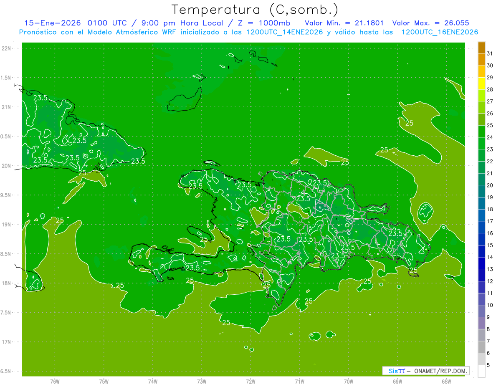501x387 pixels.
Task: Click the dark orange swatch atop the colorbar
Action: point(481,48)
